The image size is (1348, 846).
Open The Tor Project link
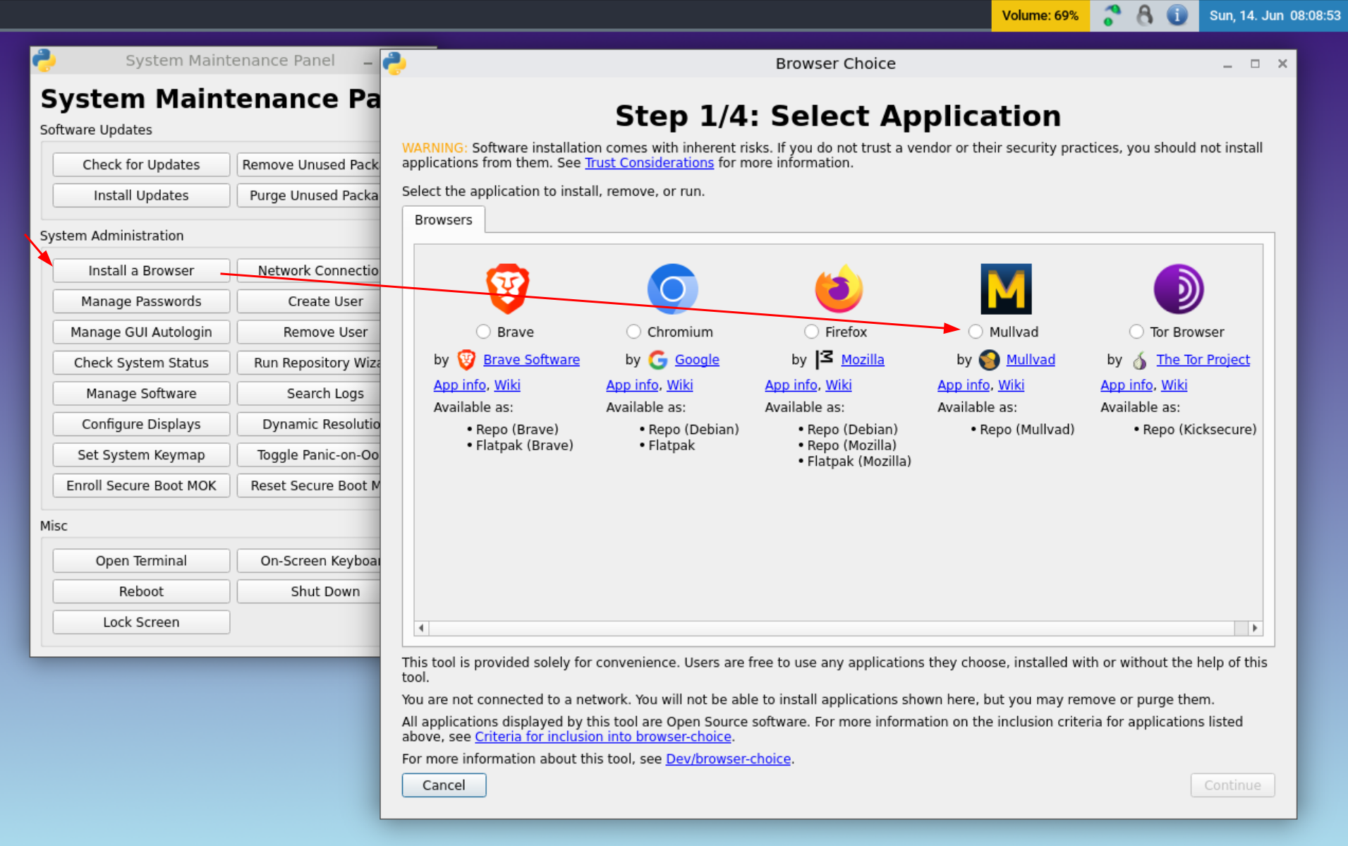(1203, 360)
